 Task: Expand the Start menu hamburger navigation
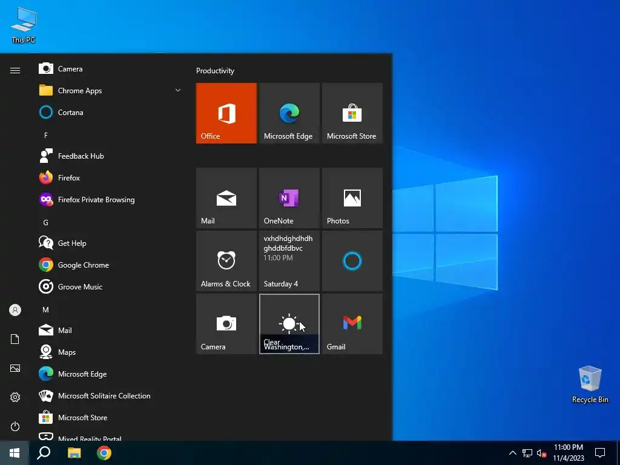(x=15, y=70)
